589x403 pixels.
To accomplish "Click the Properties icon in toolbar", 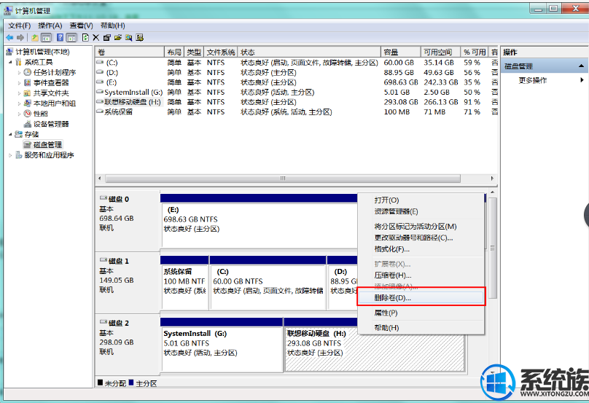I will pyautogui.click(x=106, y=38).
